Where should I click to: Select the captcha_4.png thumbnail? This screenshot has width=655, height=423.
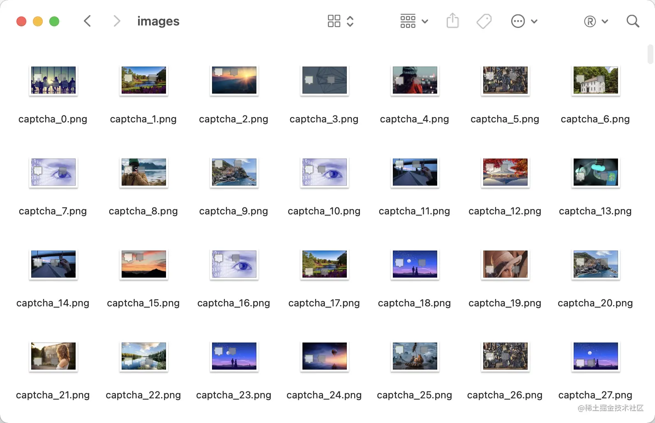tap(415, 80)
